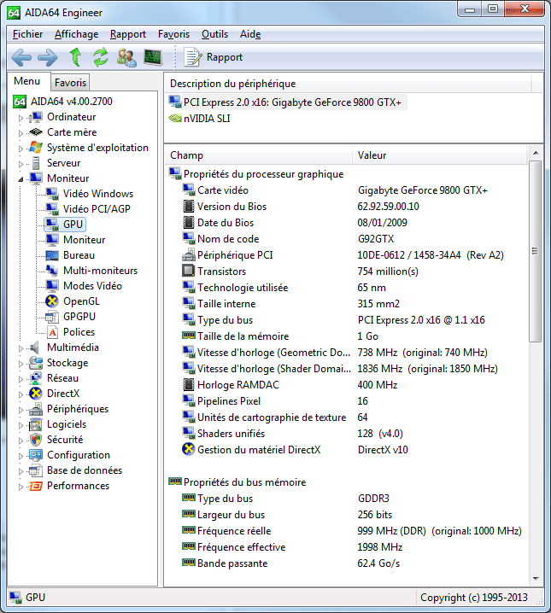
Task: Open the Fichier menu
Action: (x=27, y=34)
